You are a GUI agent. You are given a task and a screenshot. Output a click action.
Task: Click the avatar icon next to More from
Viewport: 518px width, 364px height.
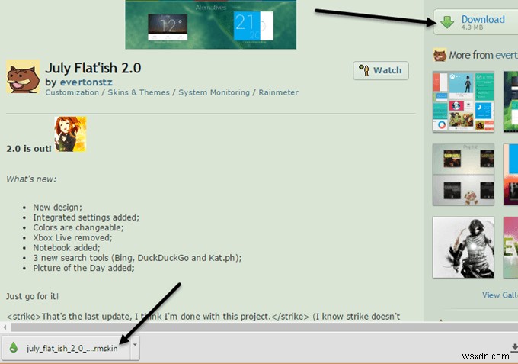(440, 55)
